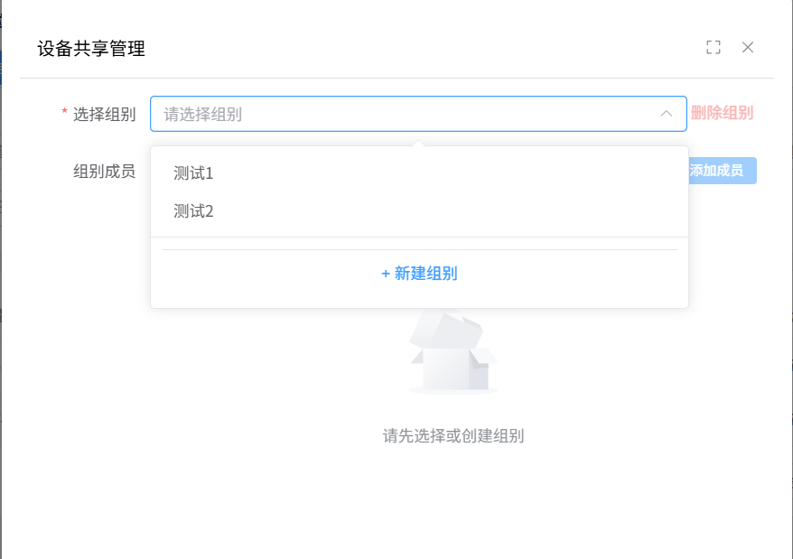This screenshot has height=559, width=793.
Task: Click the plus icon beside 新建组别
Action: coord(381,273)
